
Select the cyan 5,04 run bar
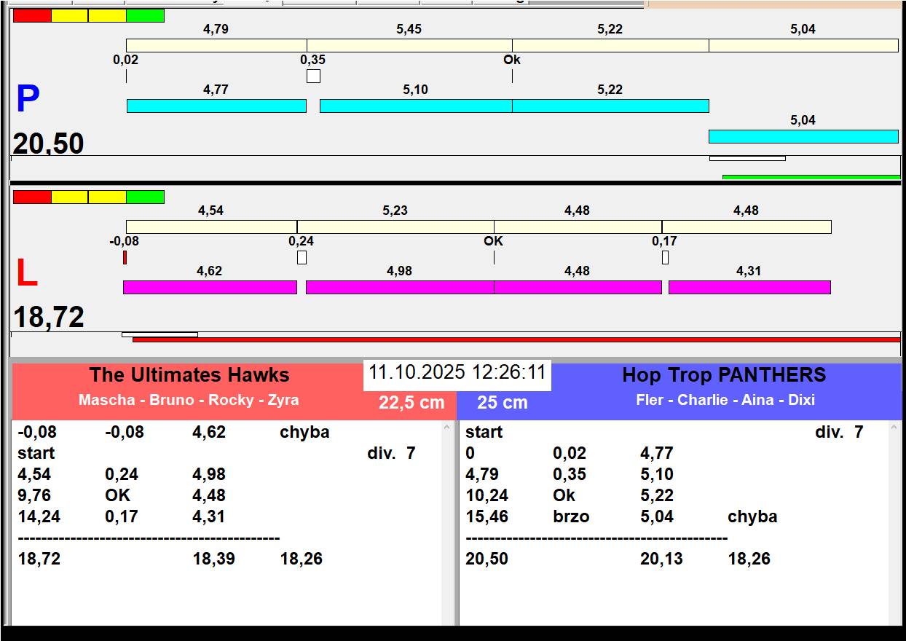click(803, 136)
